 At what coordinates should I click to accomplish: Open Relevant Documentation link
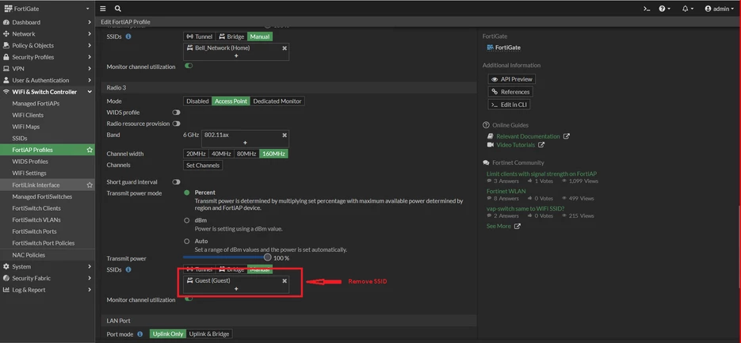tap(528, 136)
